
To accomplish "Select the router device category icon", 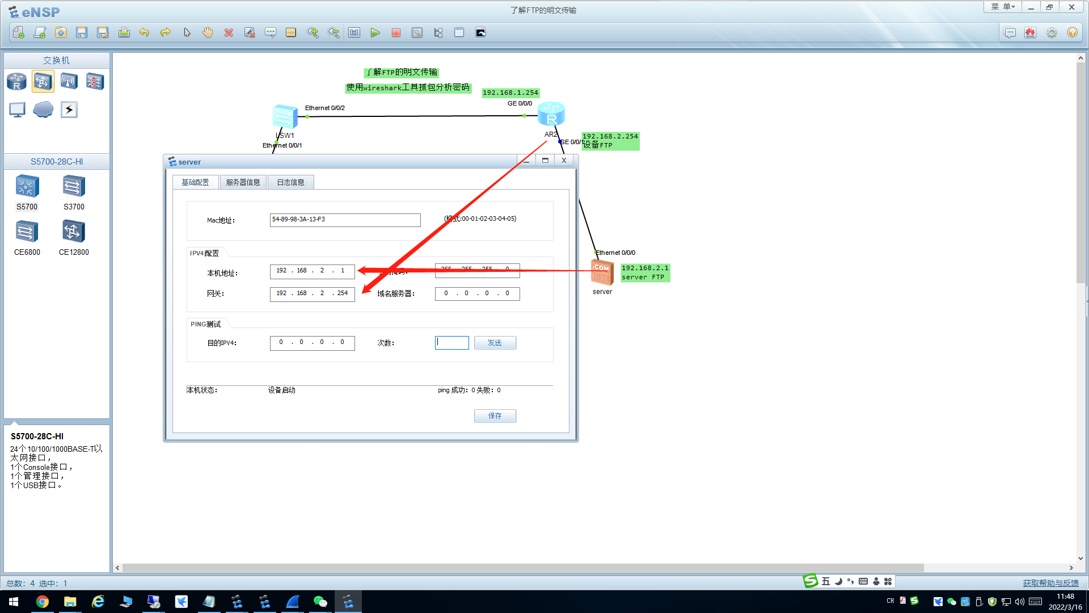I will point(17,82).
